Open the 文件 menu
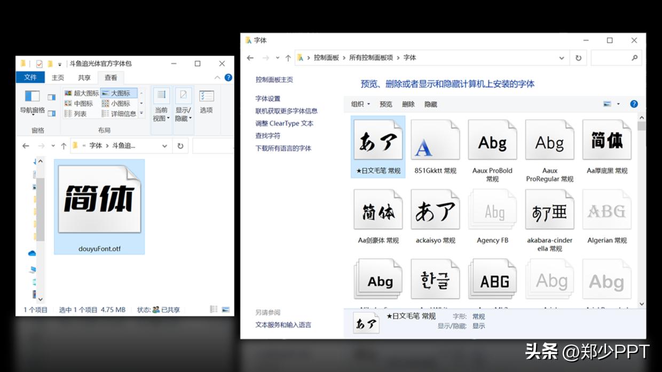The image size is (662, 372). point(30,78)
